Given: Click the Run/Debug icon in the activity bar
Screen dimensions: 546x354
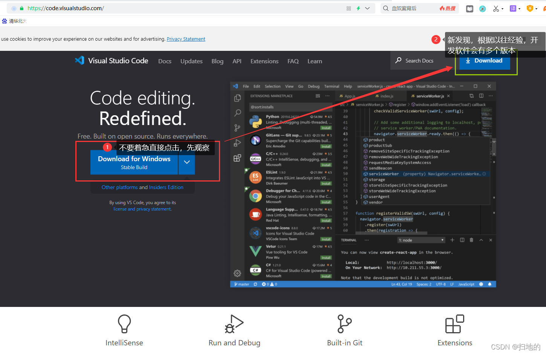Looking at the screenshot, I should [237, 143].
